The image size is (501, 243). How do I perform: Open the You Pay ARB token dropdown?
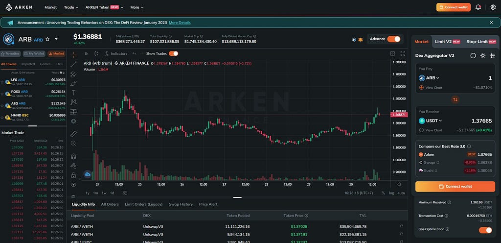tap(429, 78)
